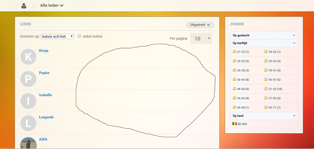Screen dimensions: 314x149
Task: Collapse the Op land filter section
Action: click(x=264, y=116)
